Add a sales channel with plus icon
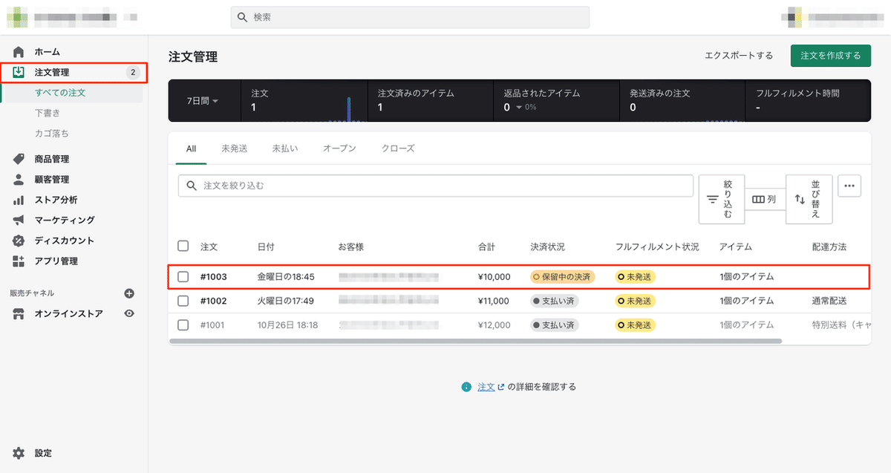The width and height of the screenshot is (891, 473). [129, 293]
